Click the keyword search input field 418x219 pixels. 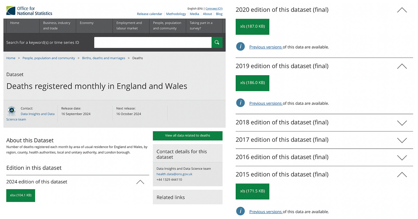click(x=153, y=42)
